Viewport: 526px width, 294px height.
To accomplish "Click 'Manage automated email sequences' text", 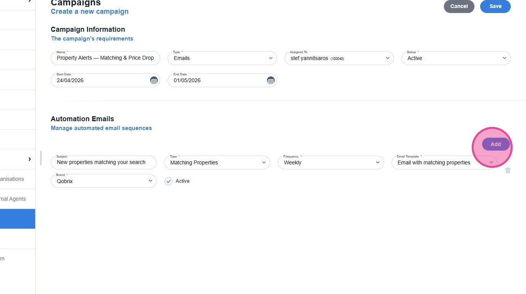I will coord(101,128).
